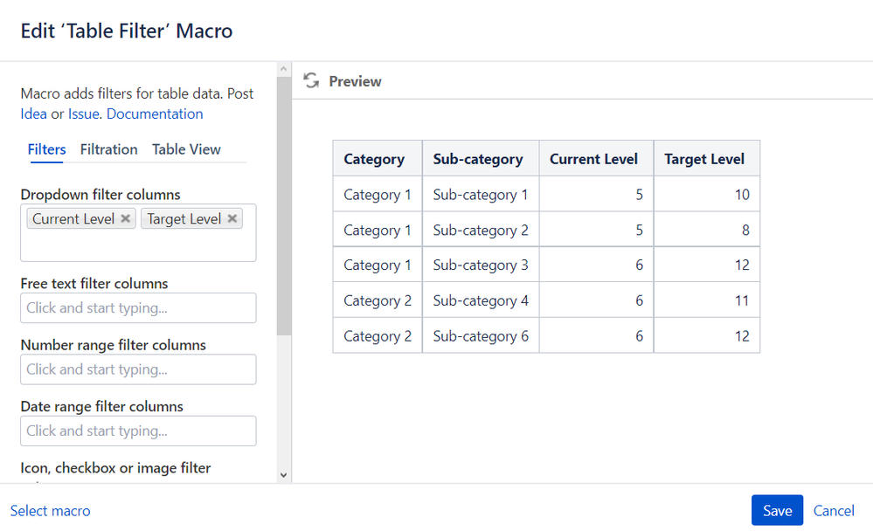Click the Current Level column header
873x531 pixels.
[594, 159]
